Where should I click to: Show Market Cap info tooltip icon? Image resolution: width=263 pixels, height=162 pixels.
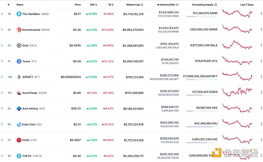point(142,5)
